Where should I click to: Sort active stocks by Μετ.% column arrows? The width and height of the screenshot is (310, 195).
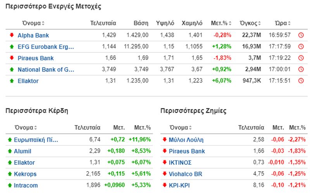230,23
